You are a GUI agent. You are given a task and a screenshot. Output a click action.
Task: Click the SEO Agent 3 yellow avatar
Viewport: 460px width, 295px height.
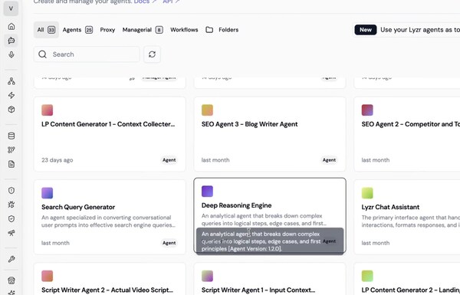[207, 110]
